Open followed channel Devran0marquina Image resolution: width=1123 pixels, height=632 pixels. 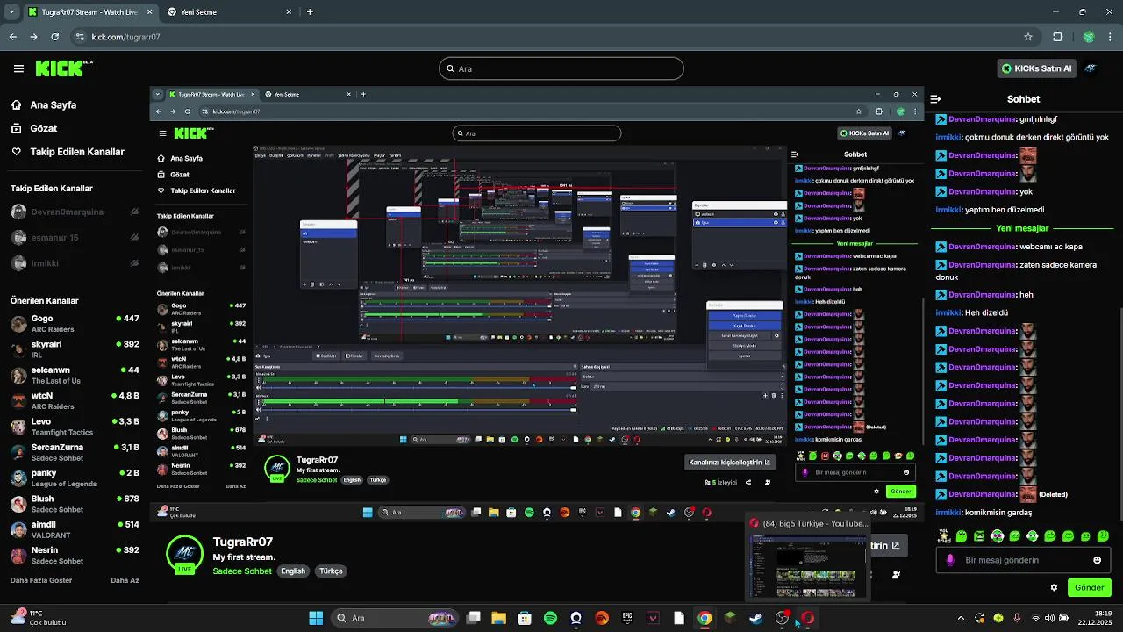click(x=75, y=212)
